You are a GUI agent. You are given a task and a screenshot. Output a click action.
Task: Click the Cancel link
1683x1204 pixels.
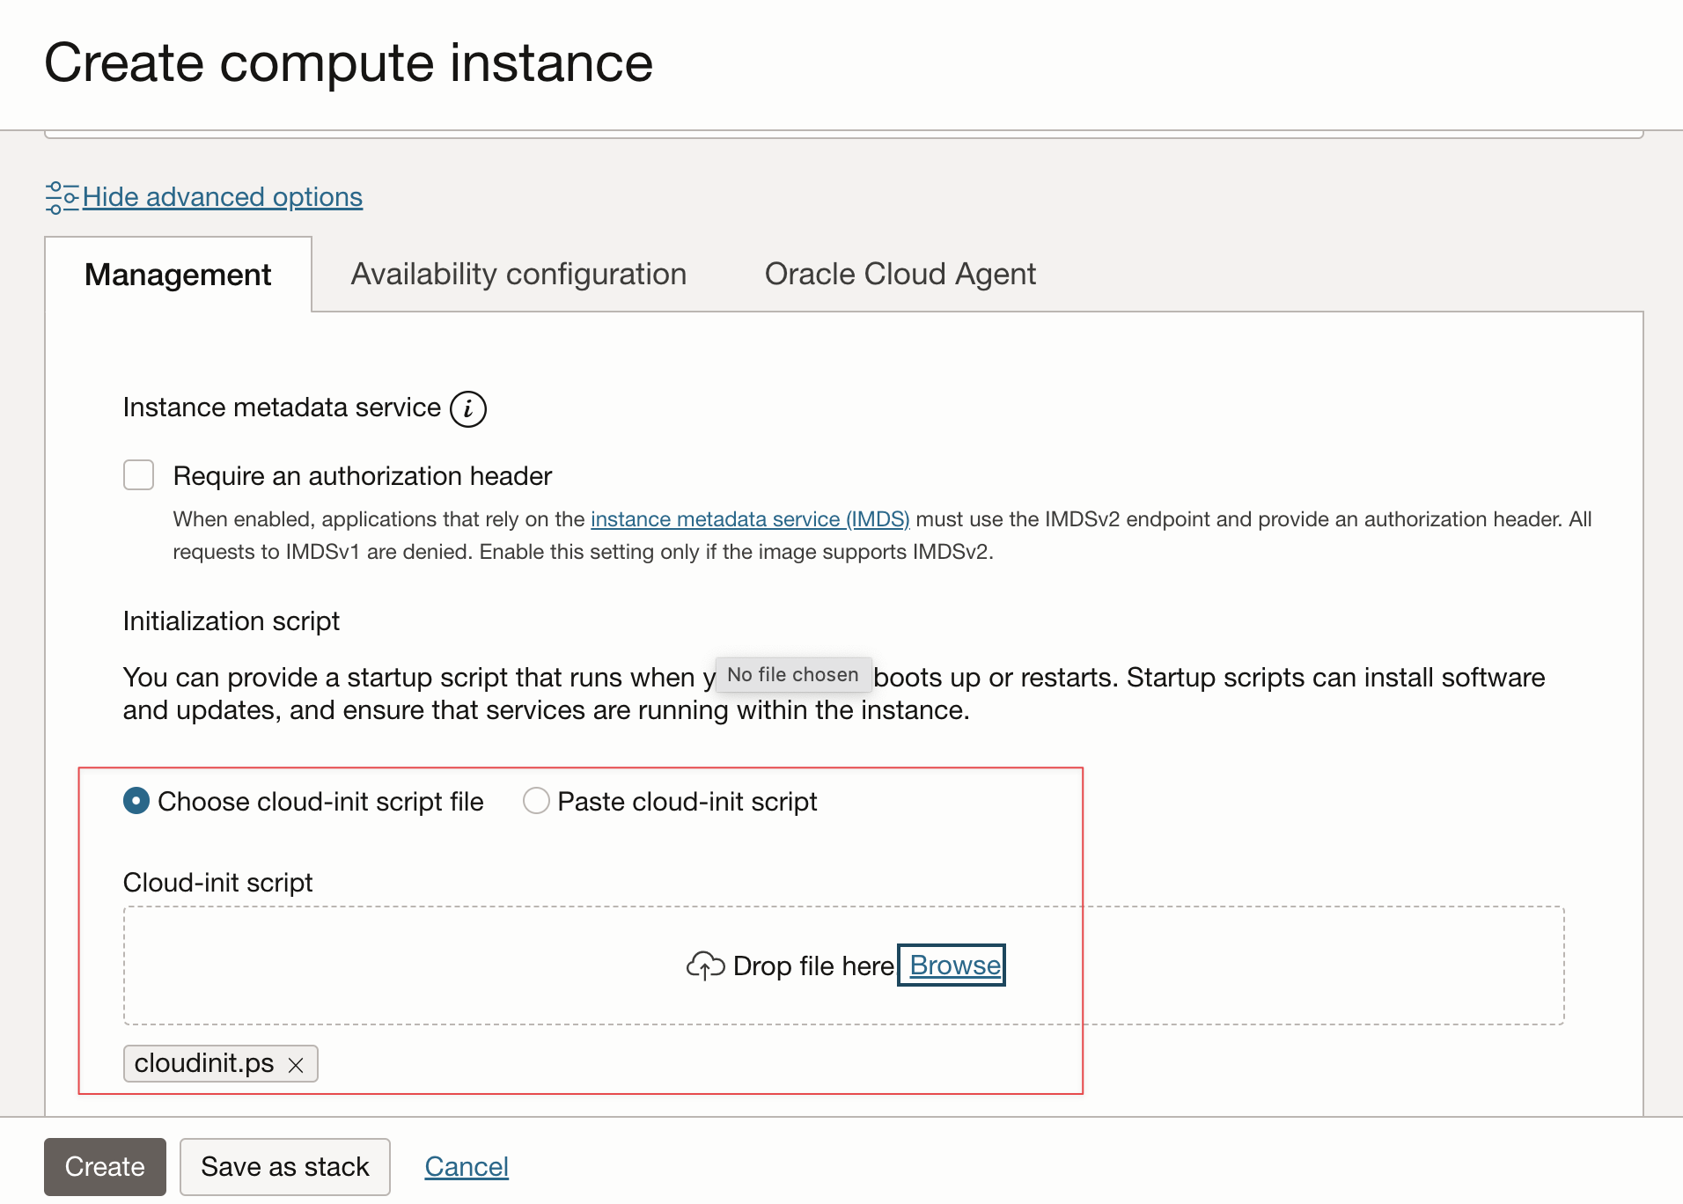click(466, 1166)
